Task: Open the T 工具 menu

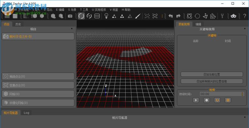Action: click(x=84, y=10)
